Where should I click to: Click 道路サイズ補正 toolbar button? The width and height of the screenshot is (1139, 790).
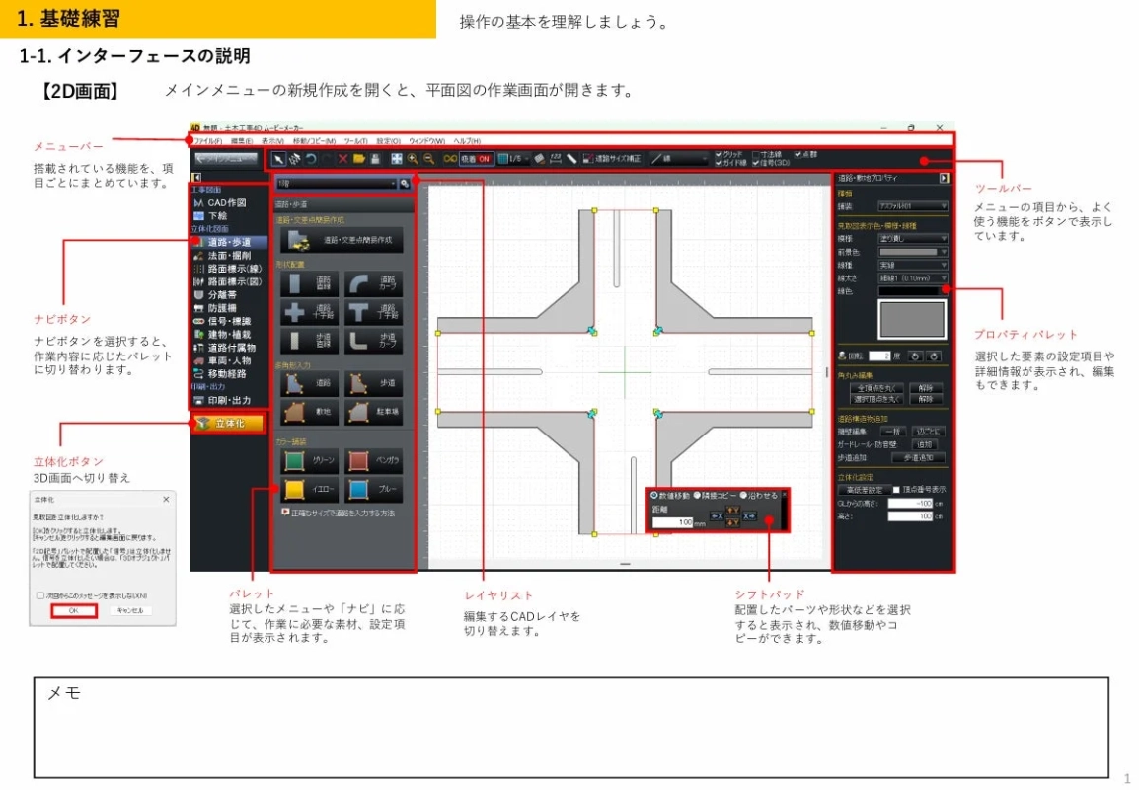click(x=612, y=158)
